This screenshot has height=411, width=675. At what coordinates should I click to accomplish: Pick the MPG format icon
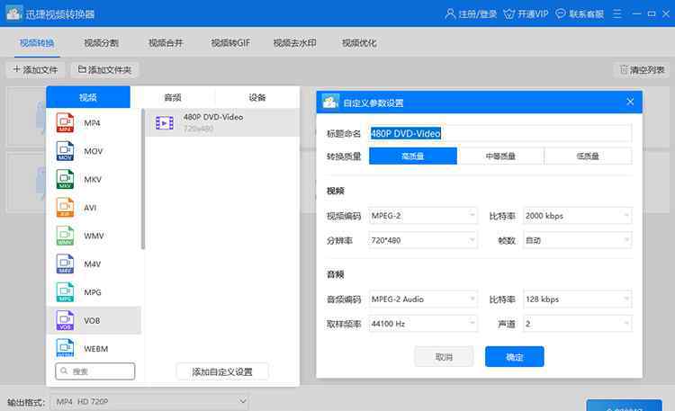(x=65, y=291)
